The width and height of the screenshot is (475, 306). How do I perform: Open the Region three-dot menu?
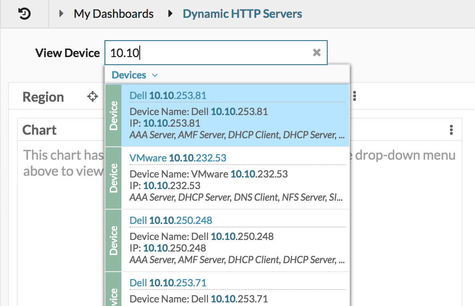tap(354, 96)
